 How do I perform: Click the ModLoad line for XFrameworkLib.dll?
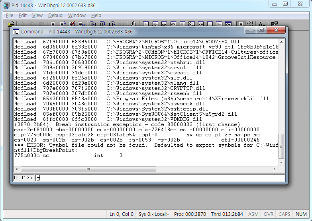tap(141, 99)
